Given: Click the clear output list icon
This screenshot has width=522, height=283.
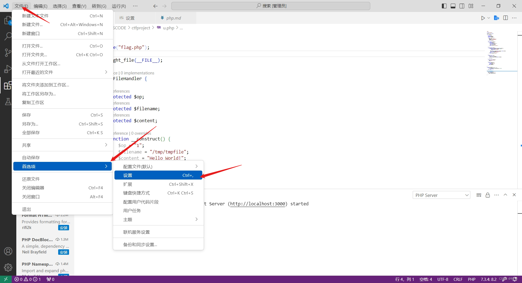Looking at the screenshot, I should point(479,195).
